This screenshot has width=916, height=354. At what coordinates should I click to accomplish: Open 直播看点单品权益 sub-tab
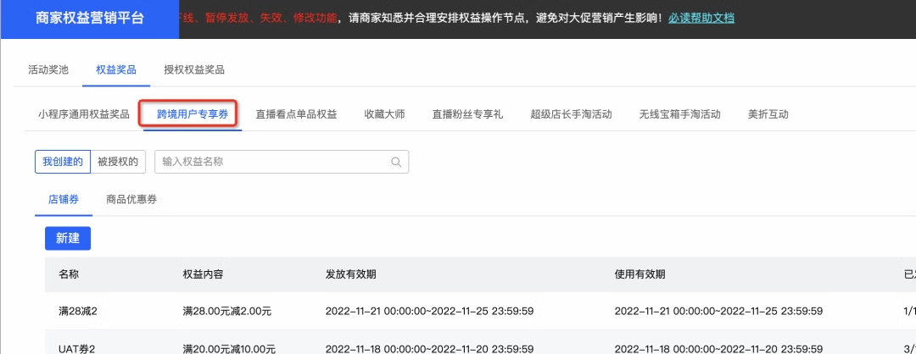pos(296,114)
